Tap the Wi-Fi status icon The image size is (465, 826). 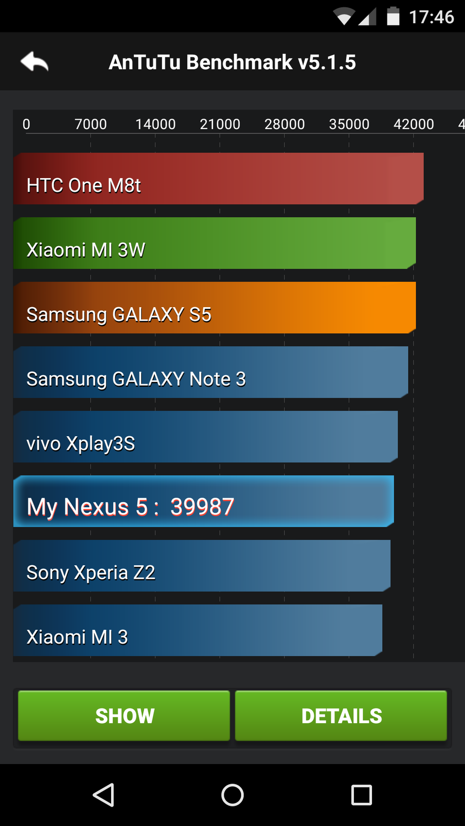(x=344, y=17)
